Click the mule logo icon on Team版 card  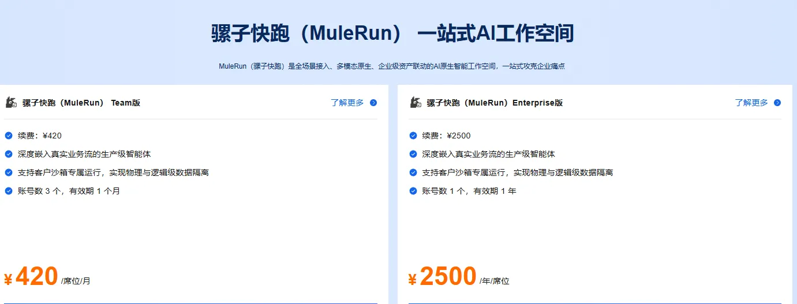(11, 103)
